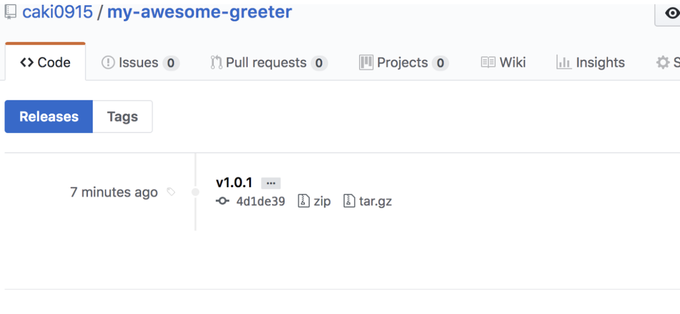Click the Settings gear icon
The height and width of the screenshot is (314, 680).
(x=662, y=63)
